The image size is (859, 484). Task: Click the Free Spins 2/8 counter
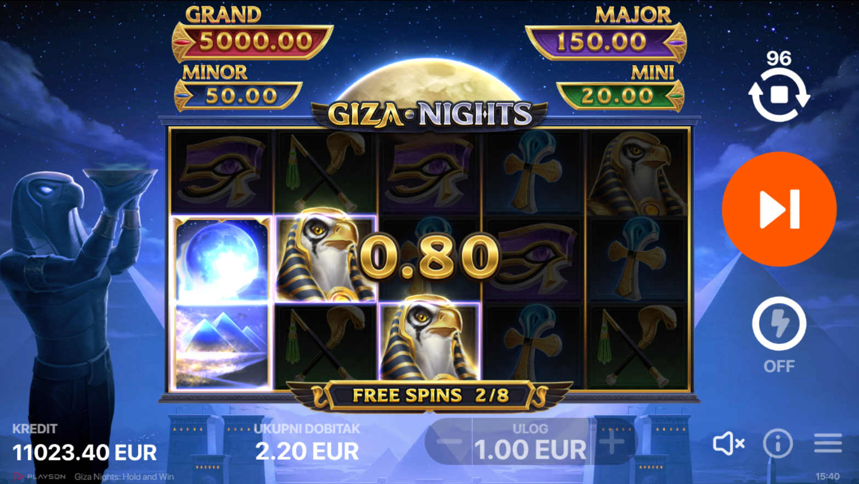point(430,395)
